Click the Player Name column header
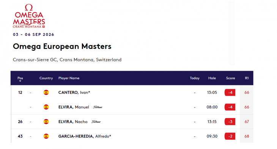Screen dimensions: 277x149 69,78
